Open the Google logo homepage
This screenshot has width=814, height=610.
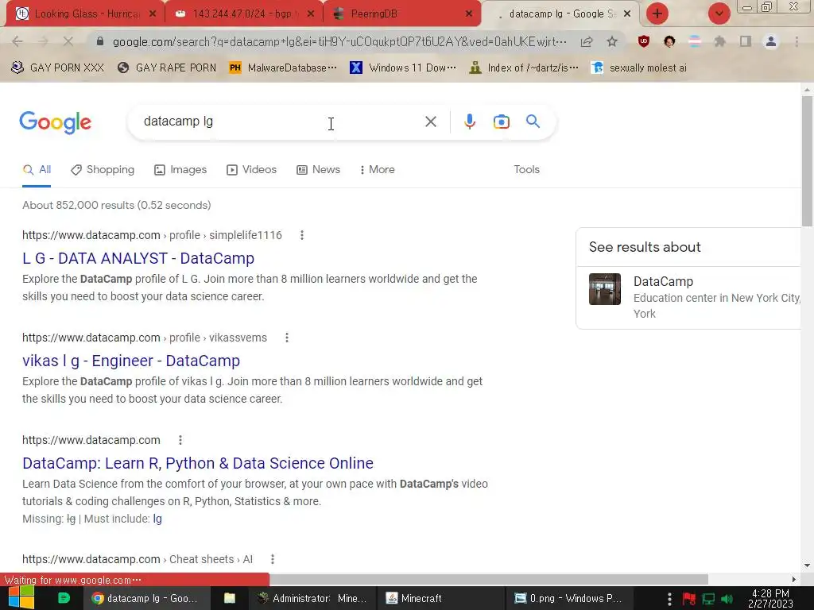click(x=56, y=122)
